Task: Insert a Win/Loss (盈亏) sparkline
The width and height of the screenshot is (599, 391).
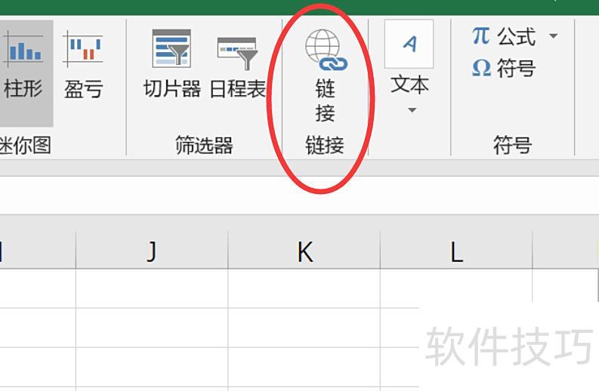Action: click(x=84, y=65)
